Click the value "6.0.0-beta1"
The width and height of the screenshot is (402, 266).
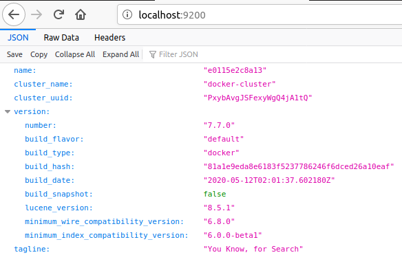tap(233, 235)
